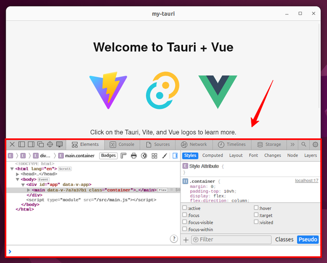
Task: Enable the :active pseudo-class checkbox
Action: [185, 208]
